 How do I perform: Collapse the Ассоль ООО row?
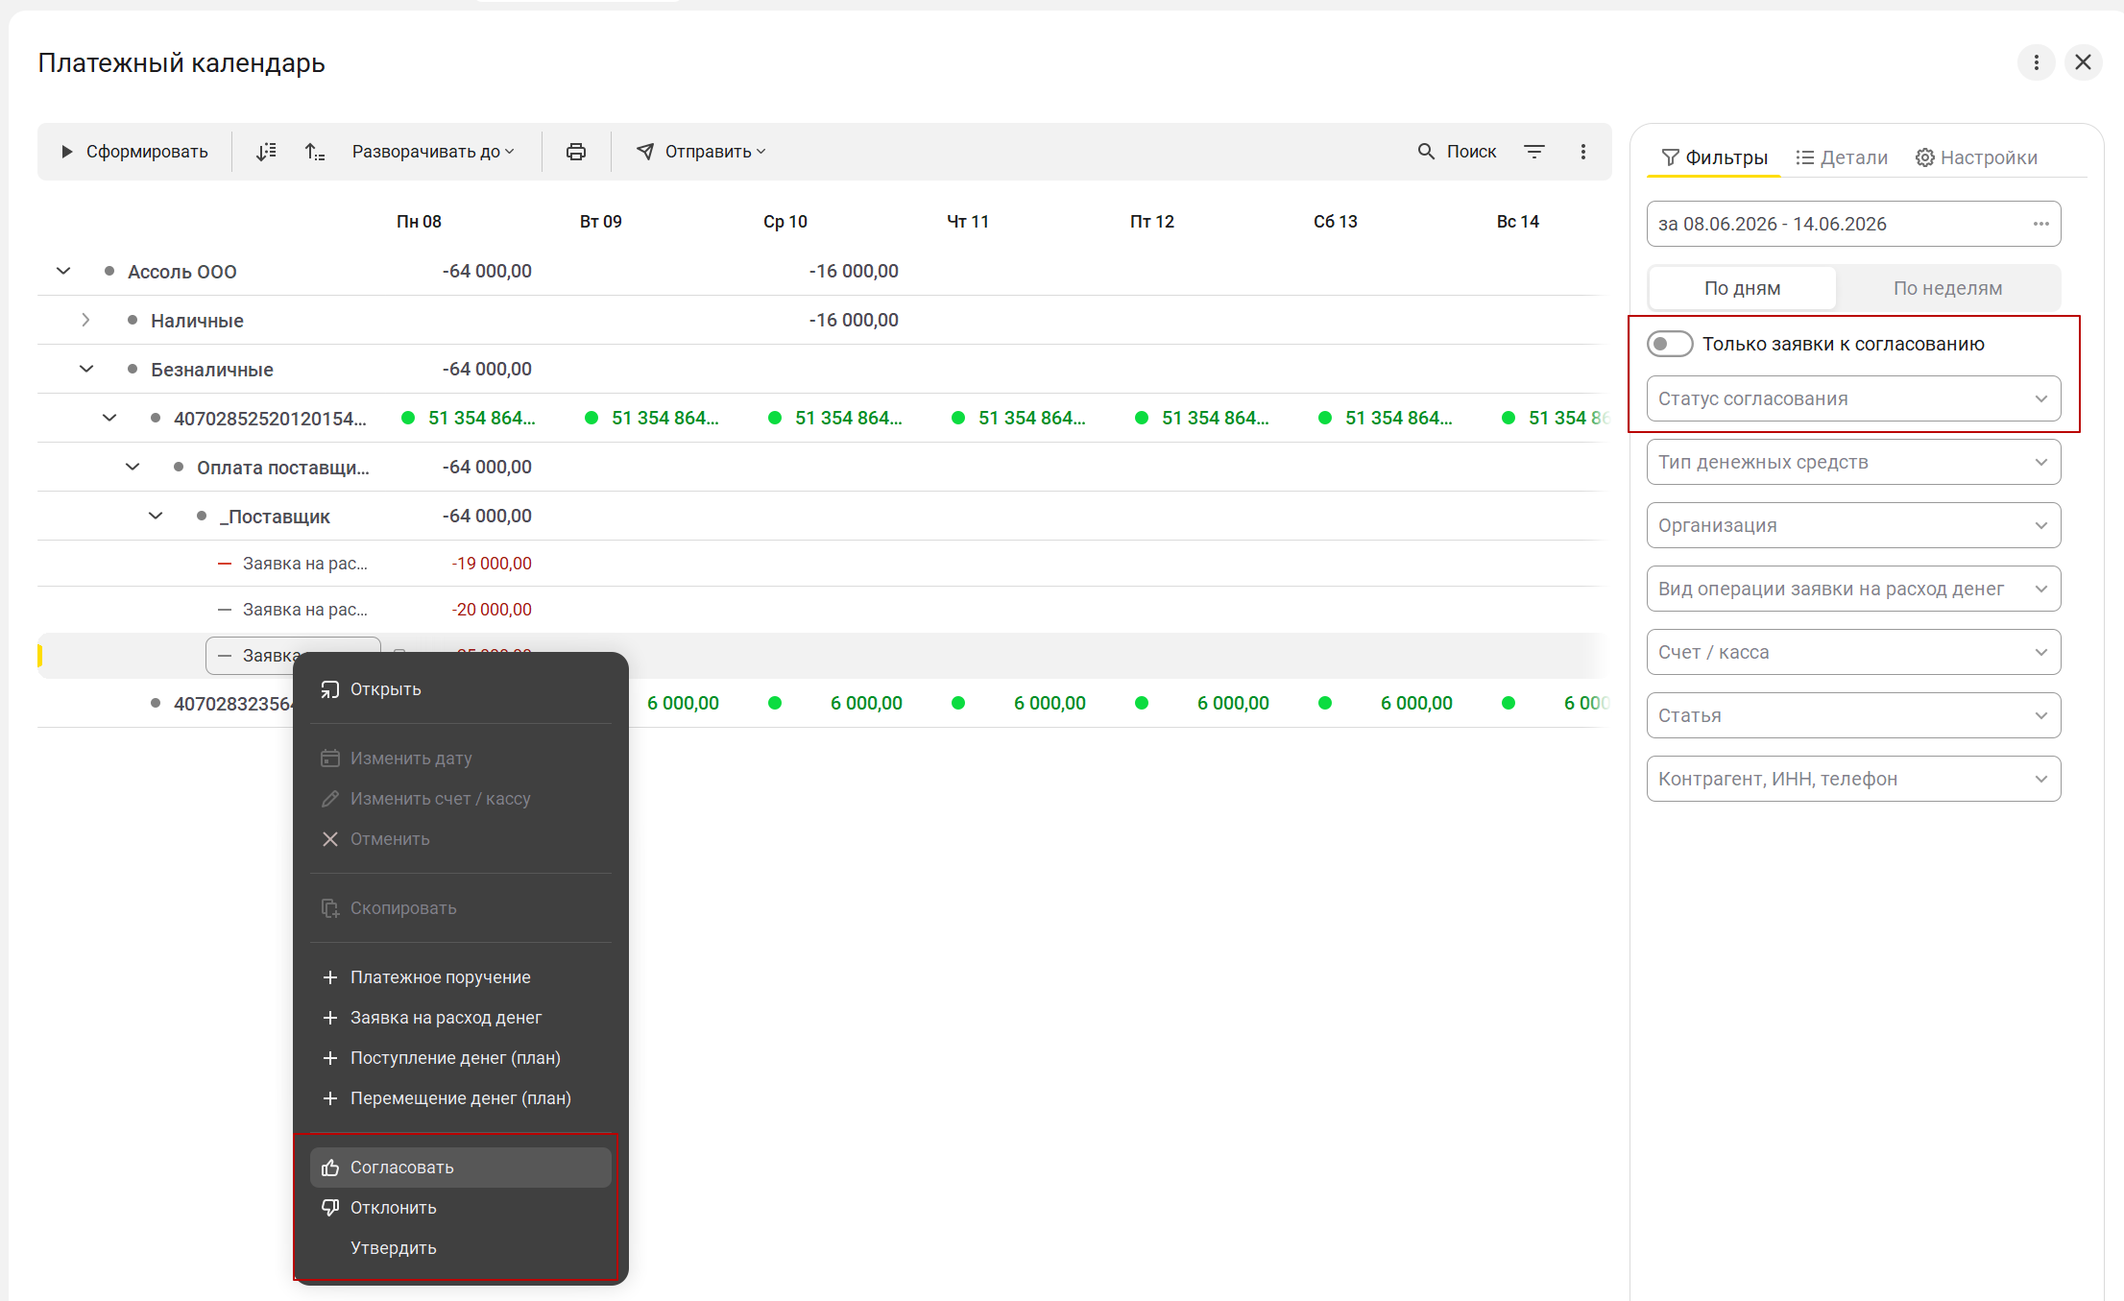pyautogui.click(x=63, y=271)
